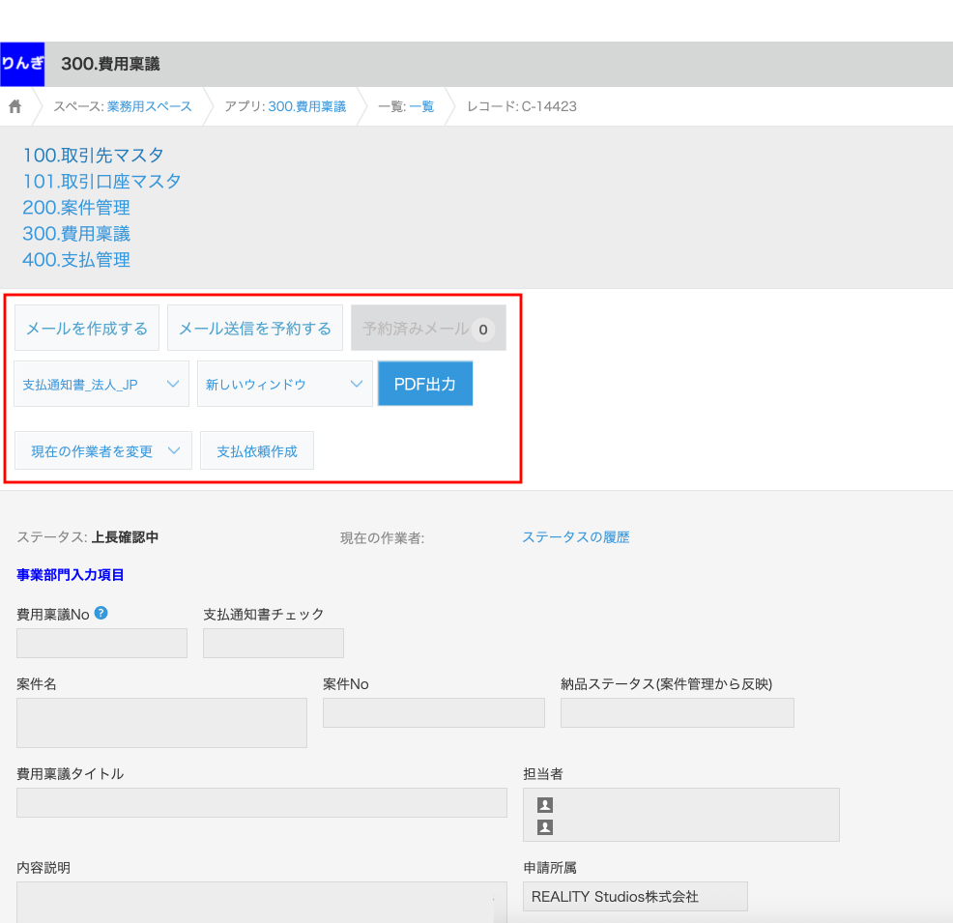953x923 pixels.
Task: Click 業務用スペース in breadcrumb
Action: 149,106
